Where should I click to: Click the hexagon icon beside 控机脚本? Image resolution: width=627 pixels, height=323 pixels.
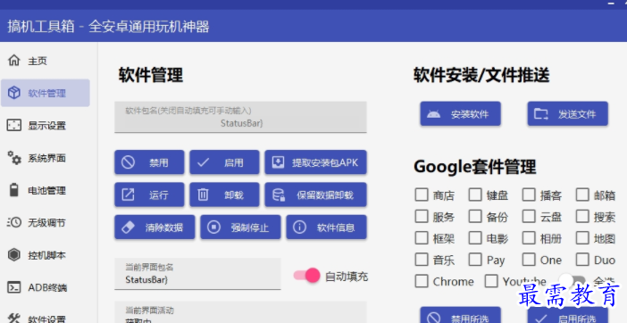pos(14,254)
